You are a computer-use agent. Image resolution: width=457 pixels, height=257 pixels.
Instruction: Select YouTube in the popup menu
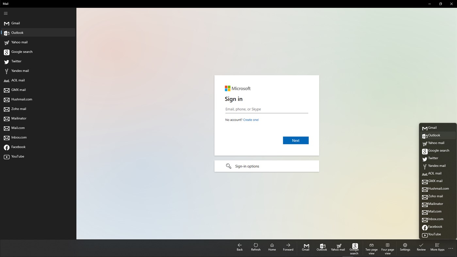[x=434, y=234]
